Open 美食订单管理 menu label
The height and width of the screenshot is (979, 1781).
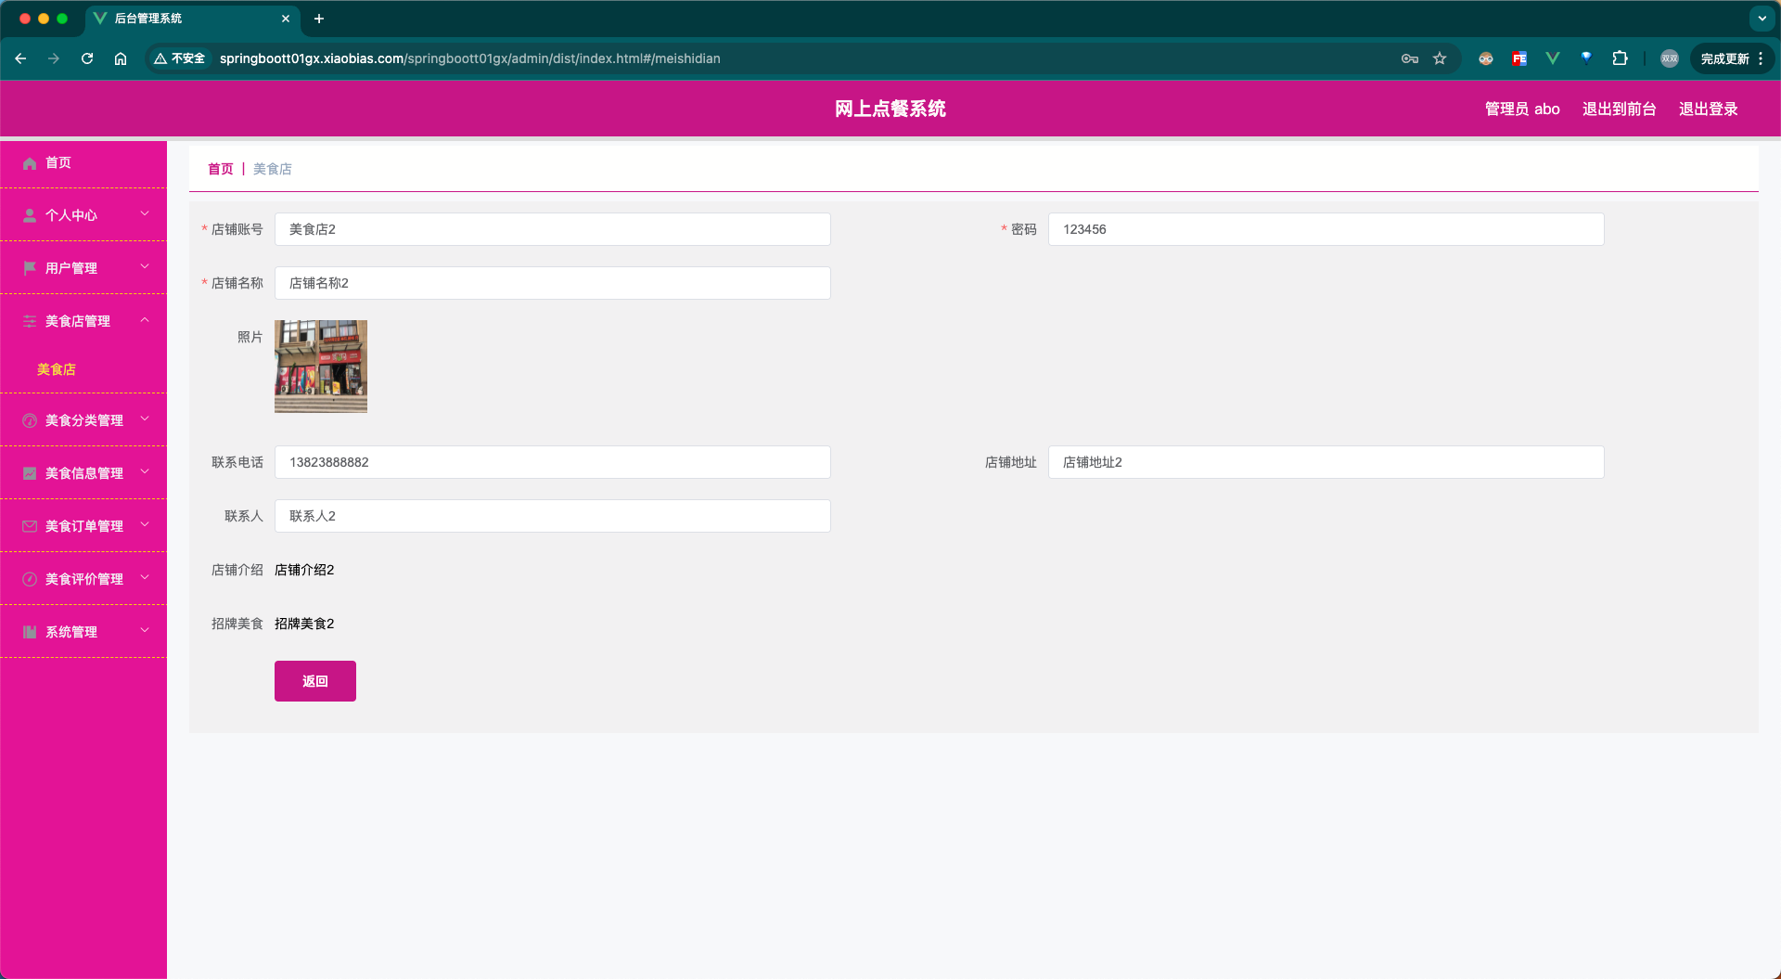(84, 526)
